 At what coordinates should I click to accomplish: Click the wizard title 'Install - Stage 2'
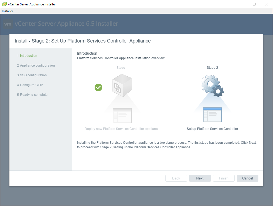coord(83,41)
